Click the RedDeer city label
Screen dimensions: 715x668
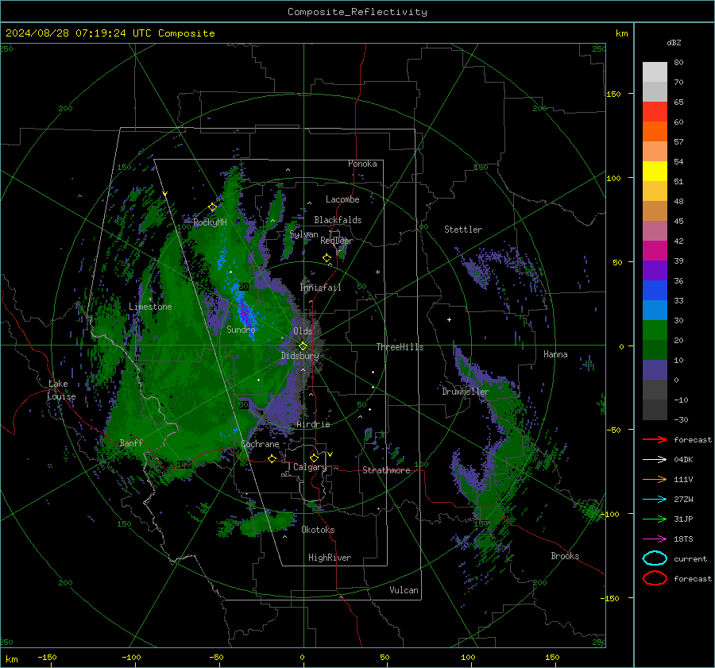tap(337, 241)
